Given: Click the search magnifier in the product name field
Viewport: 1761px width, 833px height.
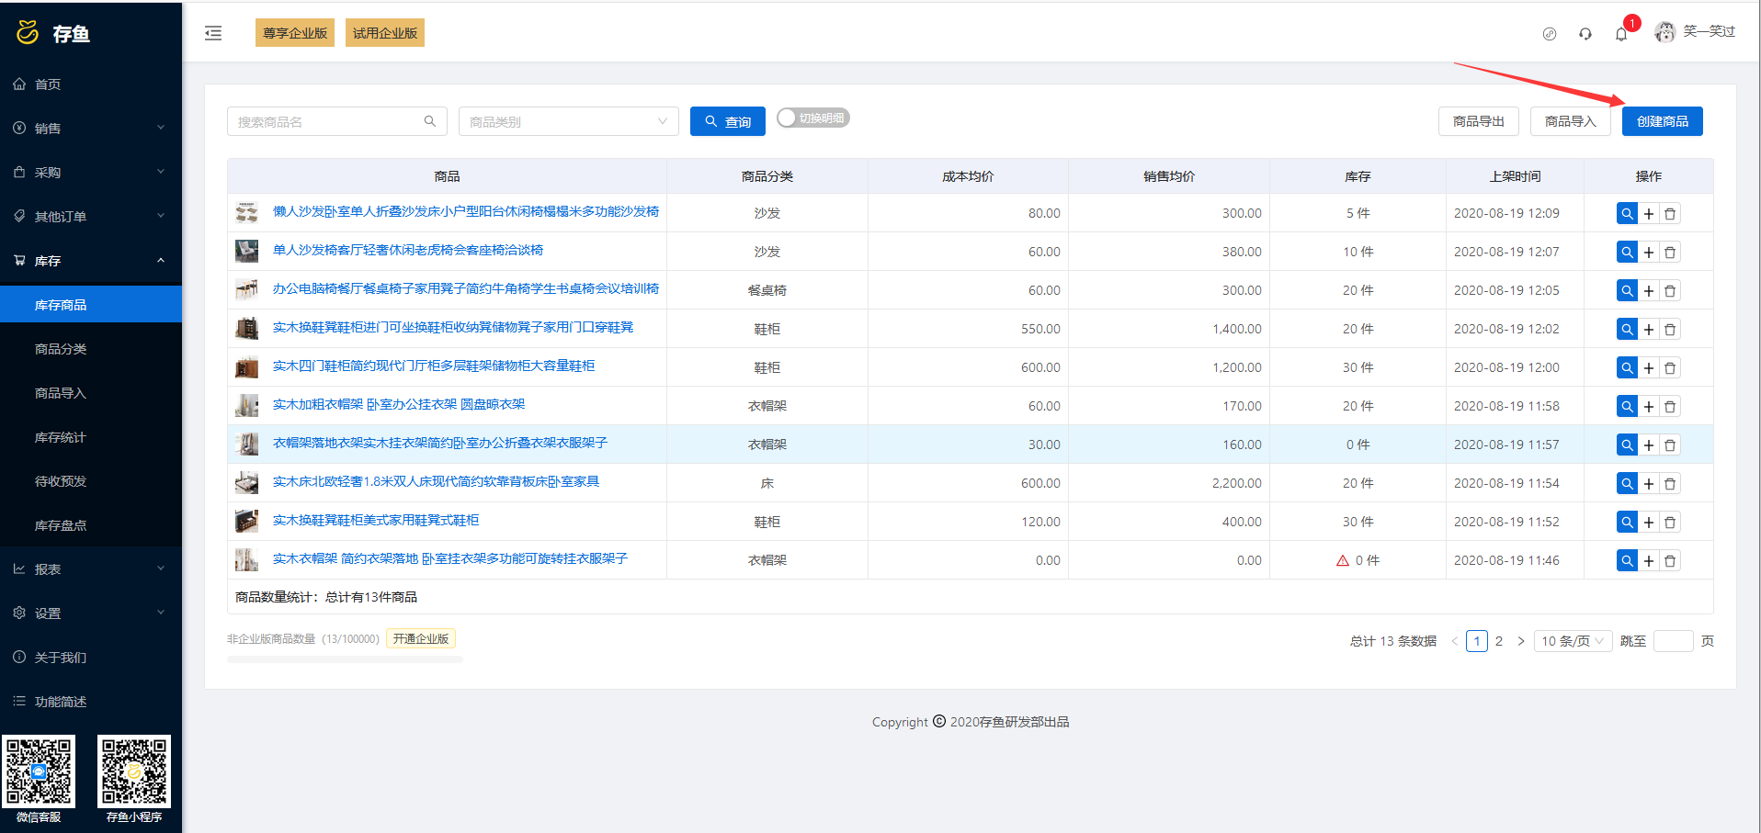Looking at the screenshot, I should 429,121.
